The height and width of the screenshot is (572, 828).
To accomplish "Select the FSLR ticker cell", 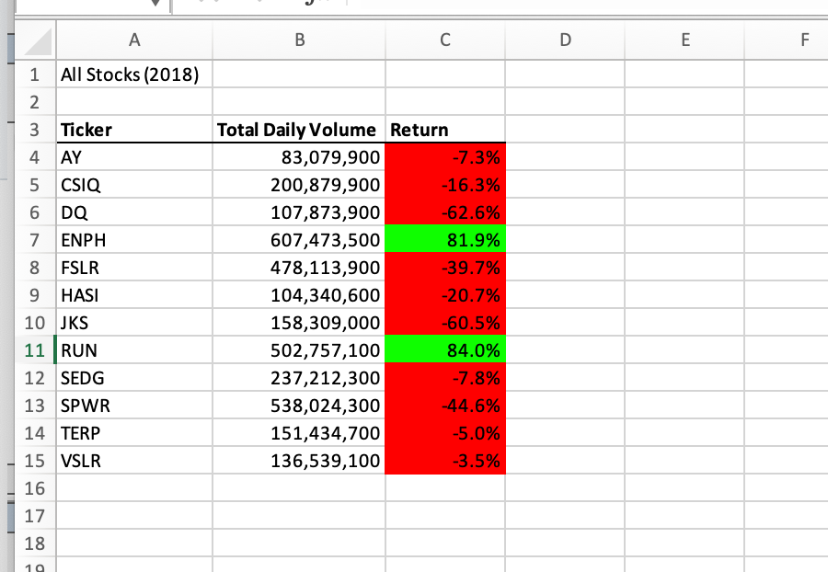I will [134, 268].
